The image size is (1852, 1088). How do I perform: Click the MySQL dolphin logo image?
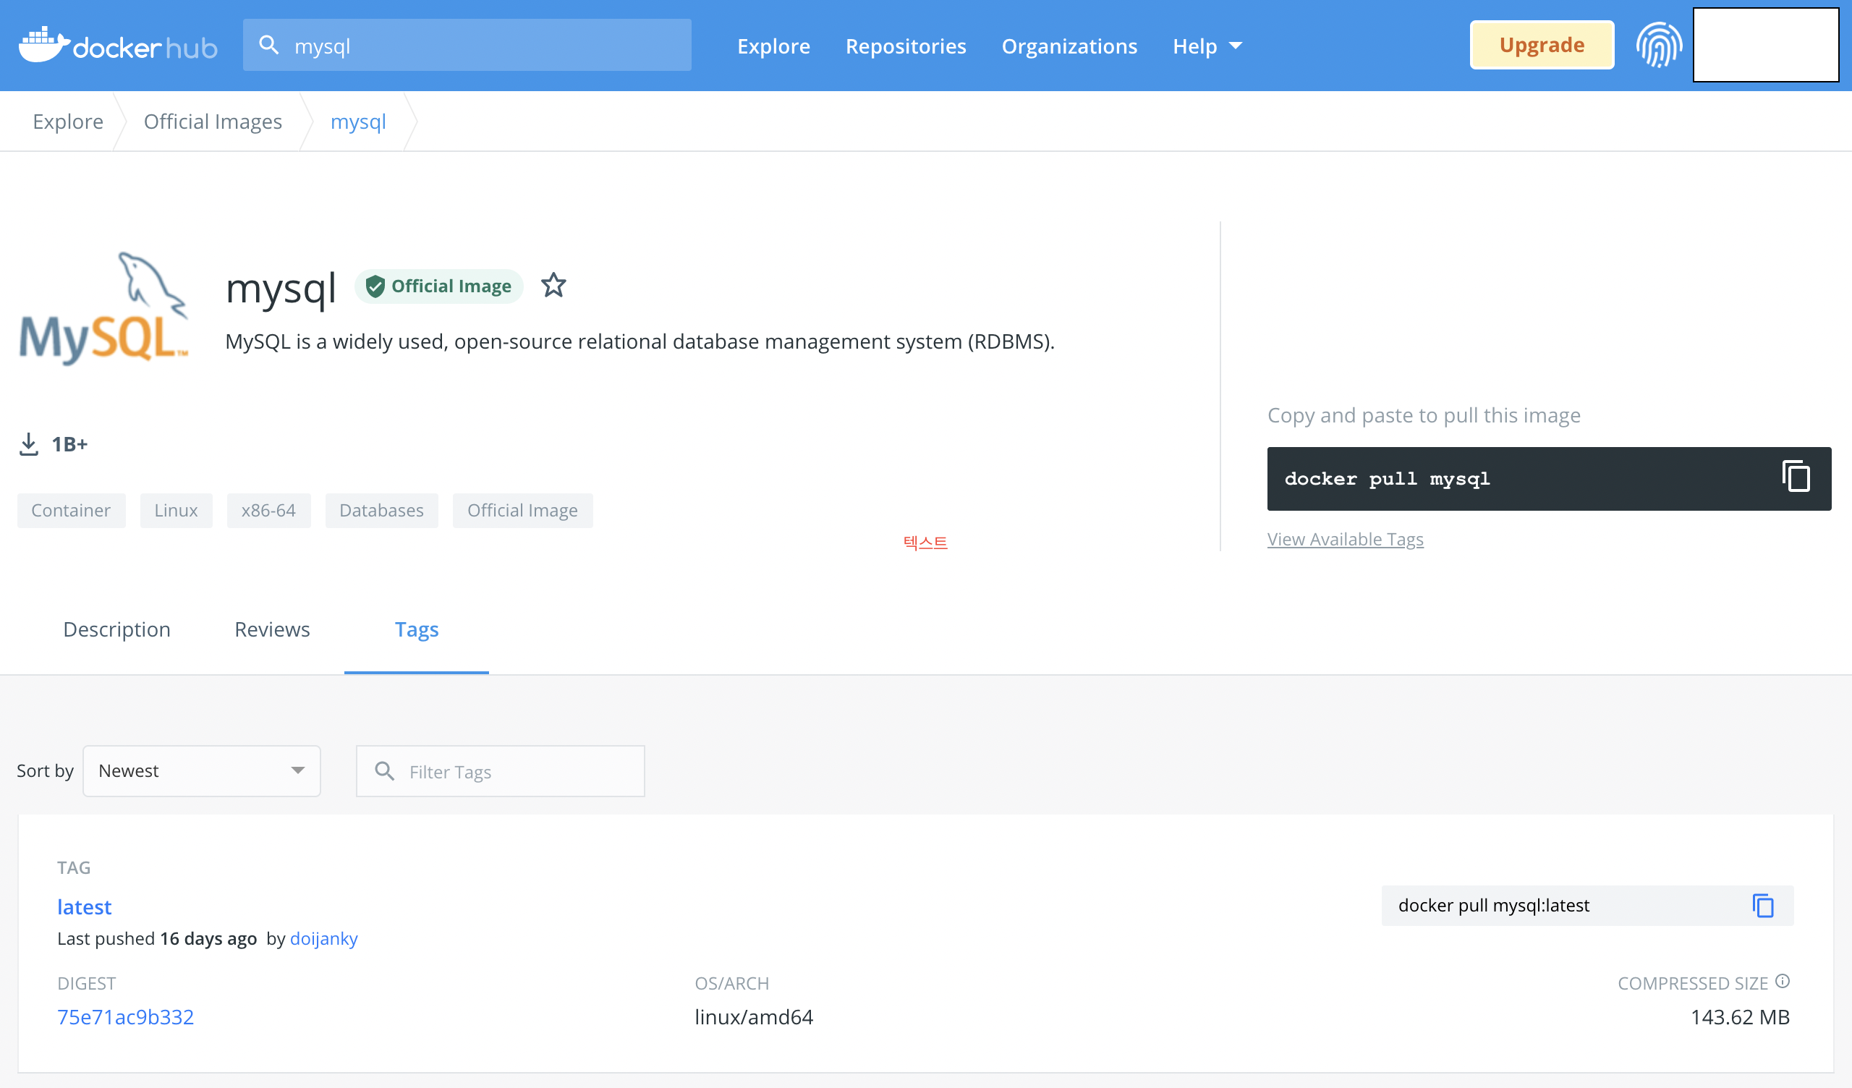point(103,309)
